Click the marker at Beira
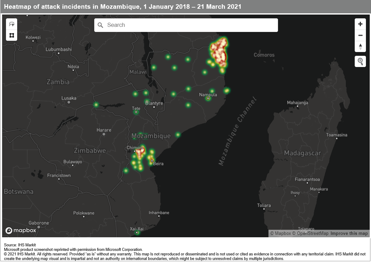Image resolution: width=371 pixels, height=269 pixels. (x=152, y=161)
